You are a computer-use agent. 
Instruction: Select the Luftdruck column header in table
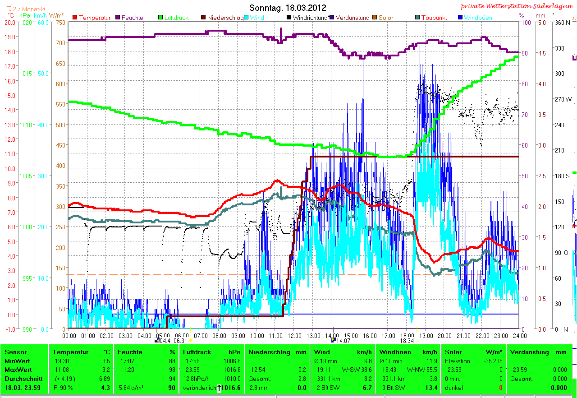tap(196, 352)
